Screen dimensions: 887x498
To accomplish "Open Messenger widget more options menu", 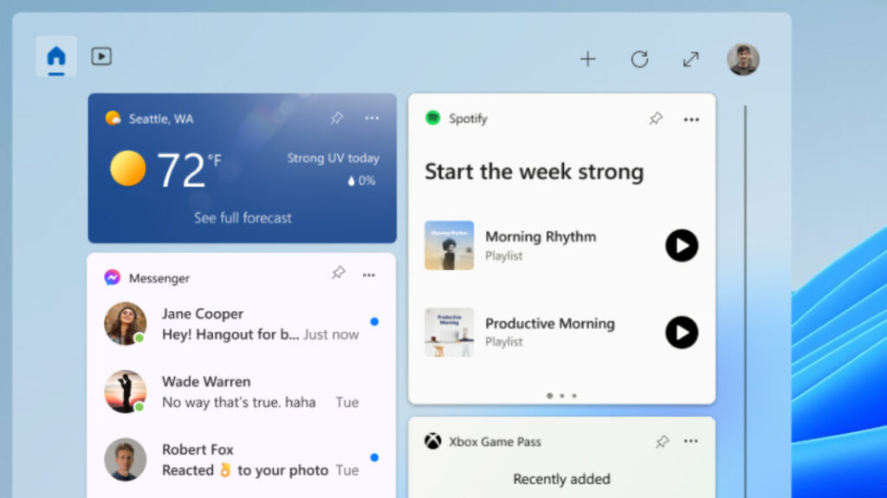I will click(369, 275).
